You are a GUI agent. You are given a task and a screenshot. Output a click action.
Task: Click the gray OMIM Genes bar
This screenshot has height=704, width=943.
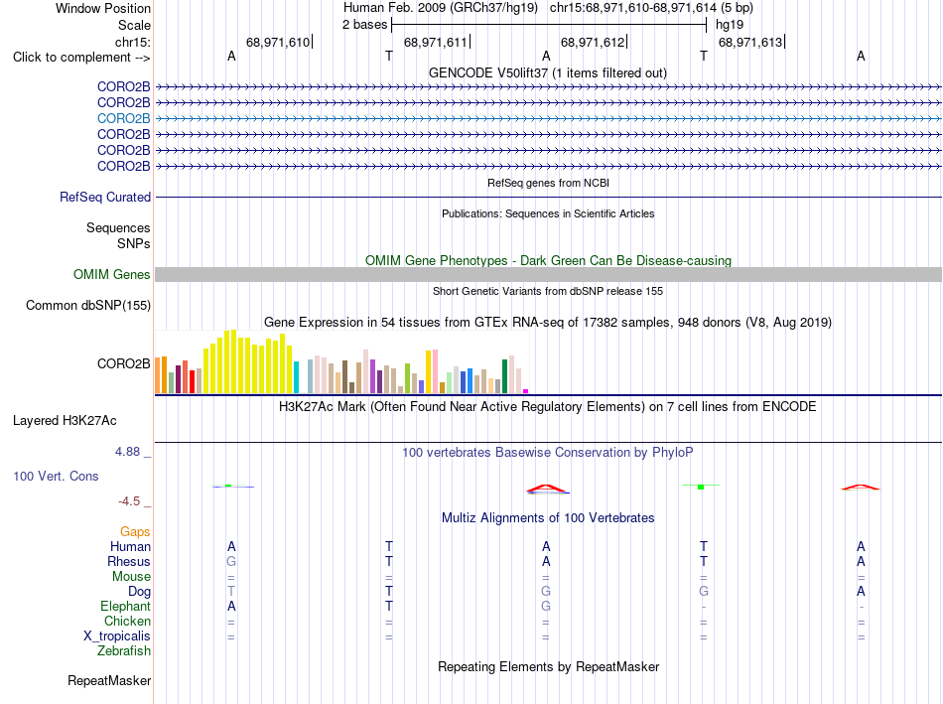548,274
